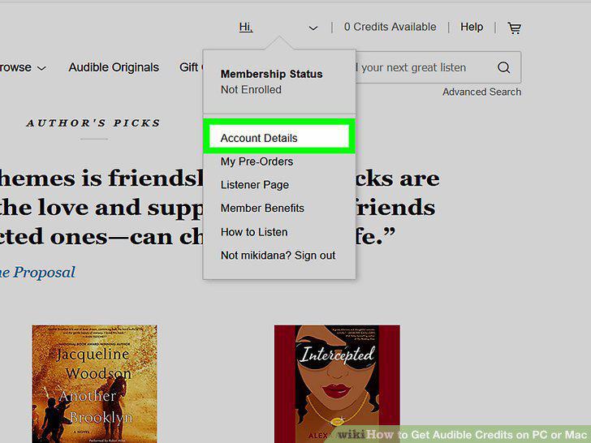Click the magnifying glass search icon
The height and width of the screenshot is (443, 591).
(x=503, y=67)
